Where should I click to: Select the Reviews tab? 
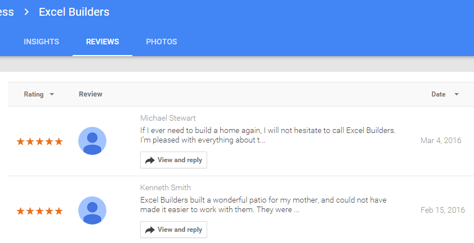pyautogui.click(x=102, y=42)
